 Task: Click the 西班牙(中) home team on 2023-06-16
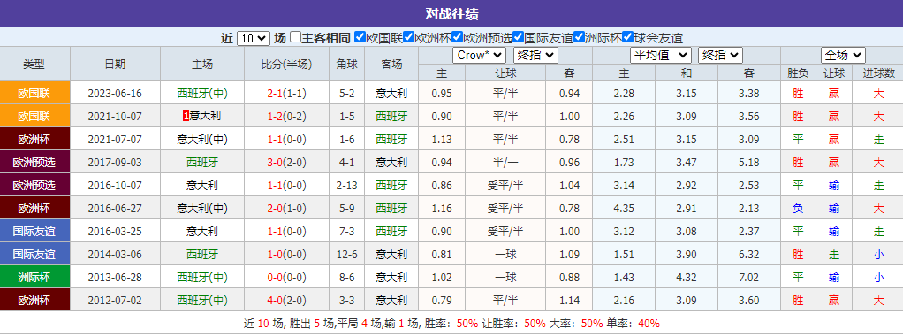click(x=202, y=93)
